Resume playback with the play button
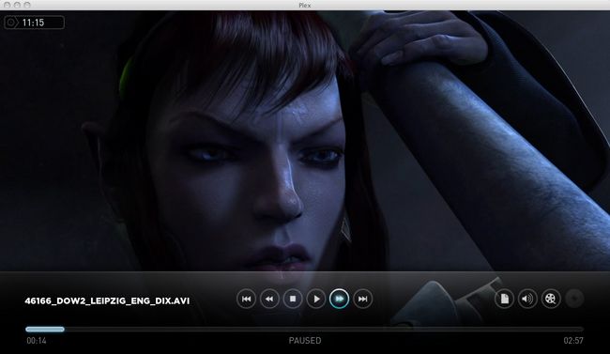Viewport: 610px width, 354px height. [316, 299]
